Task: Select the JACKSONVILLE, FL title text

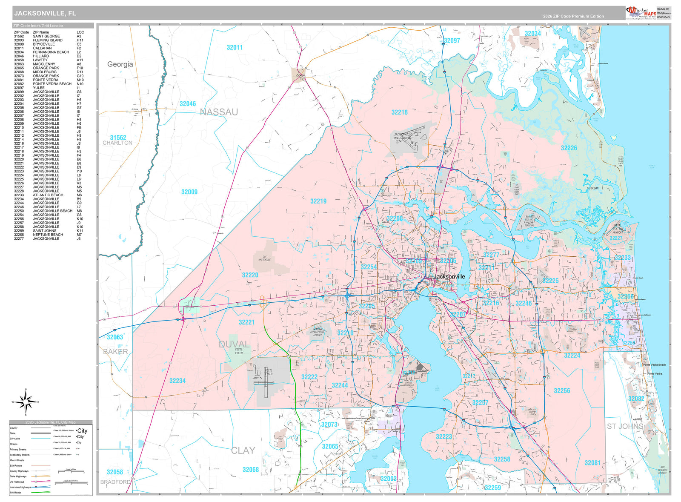Action: click(45, 13)
